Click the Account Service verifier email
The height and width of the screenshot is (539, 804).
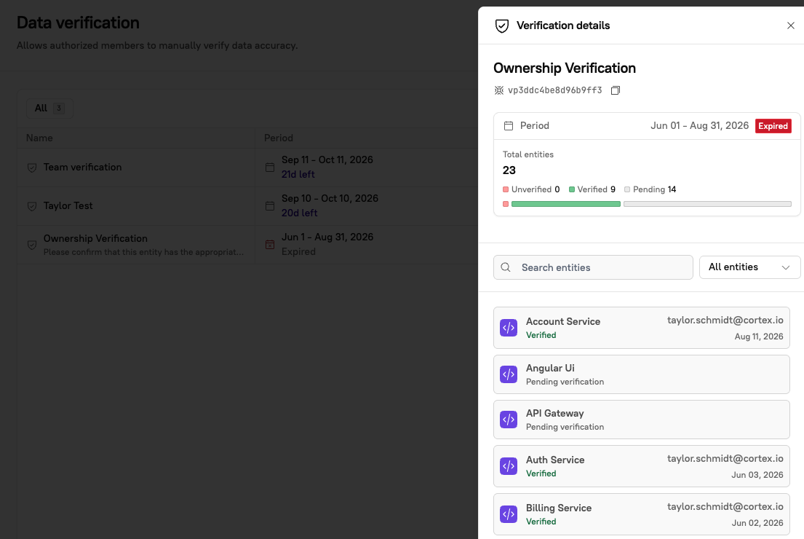click(x=725, y=320)
